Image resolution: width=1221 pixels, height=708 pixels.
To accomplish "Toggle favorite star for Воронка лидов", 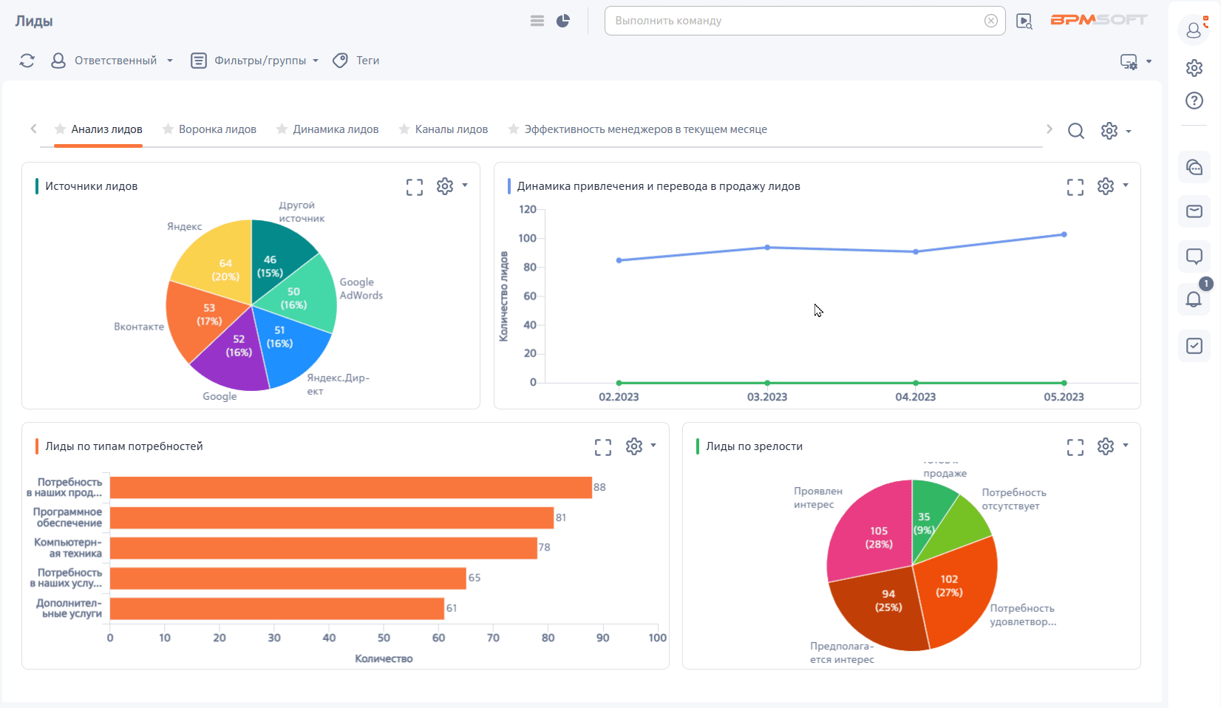I will (169, 129).
